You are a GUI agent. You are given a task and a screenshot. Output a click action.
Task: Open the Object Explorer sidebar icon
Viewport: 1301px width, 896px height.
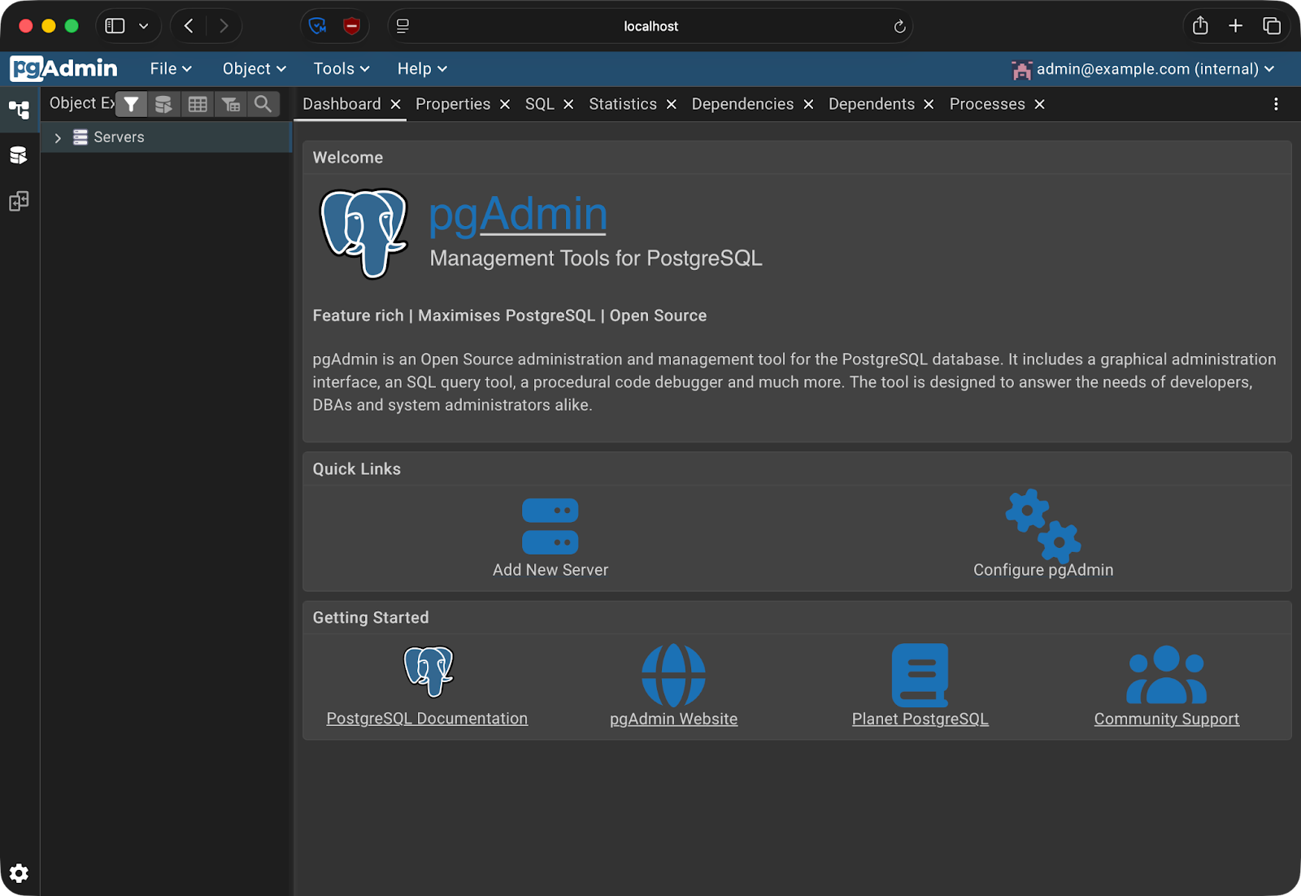coord(19,109)
